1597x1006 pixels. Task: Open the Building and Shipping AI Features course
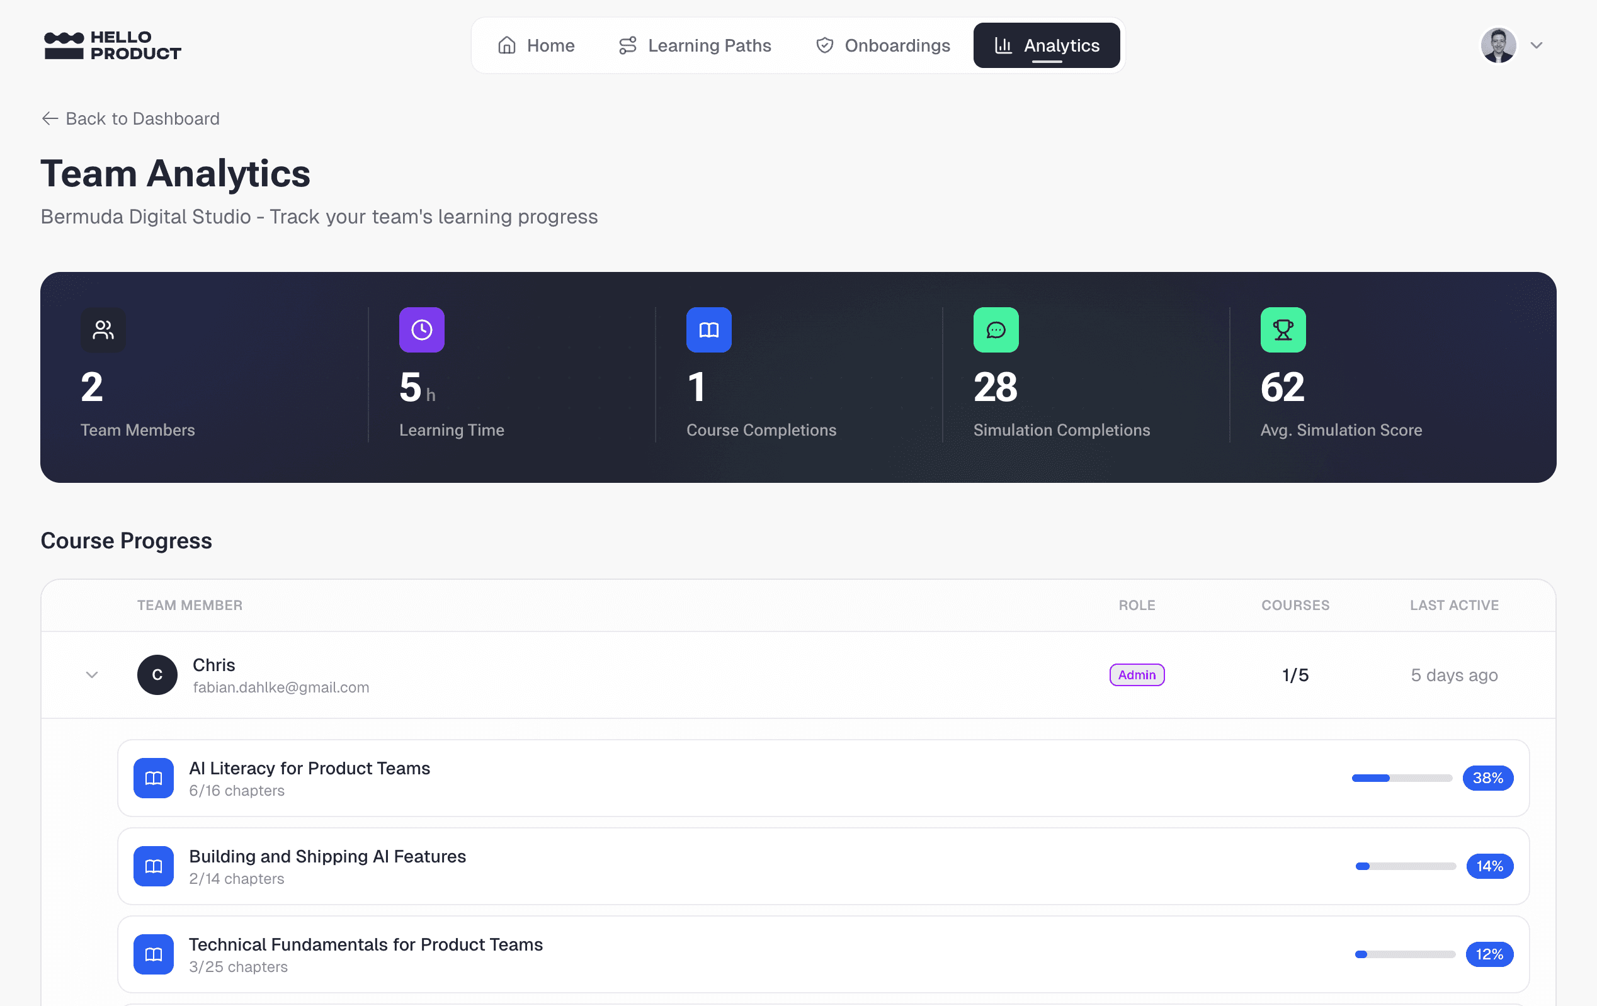click(327, 856)
